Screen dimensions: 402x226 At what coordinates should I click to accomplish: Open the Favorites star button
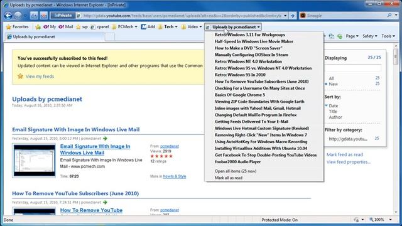click(x=18, y=26)
